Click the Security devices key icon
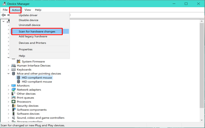 click(x=14, y=106)
